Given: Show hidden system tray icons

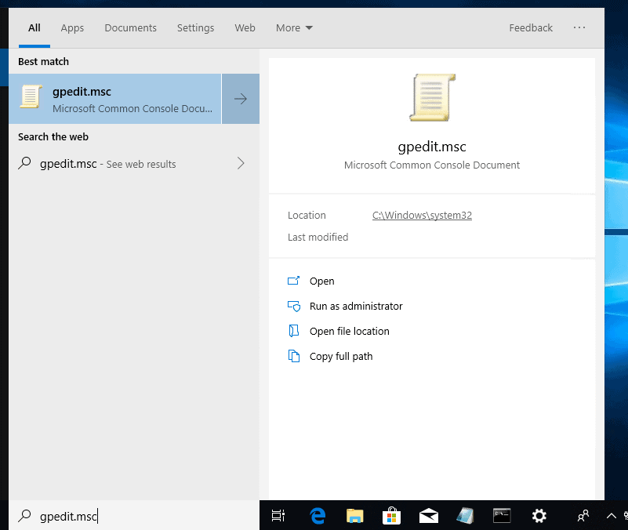Looking at the screenshot, I should (612, 516).
